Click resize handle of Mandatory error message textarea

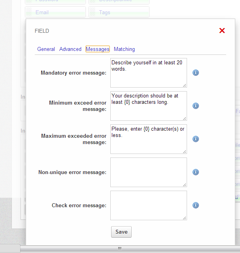click(x=185, y=85)
